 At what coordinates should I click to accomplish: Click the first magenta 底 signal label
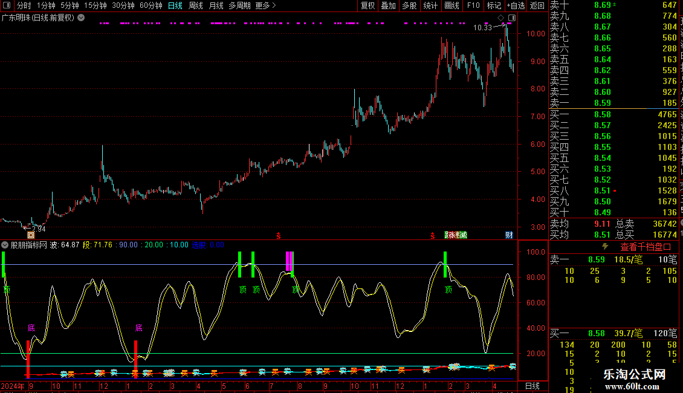point(31,328)
